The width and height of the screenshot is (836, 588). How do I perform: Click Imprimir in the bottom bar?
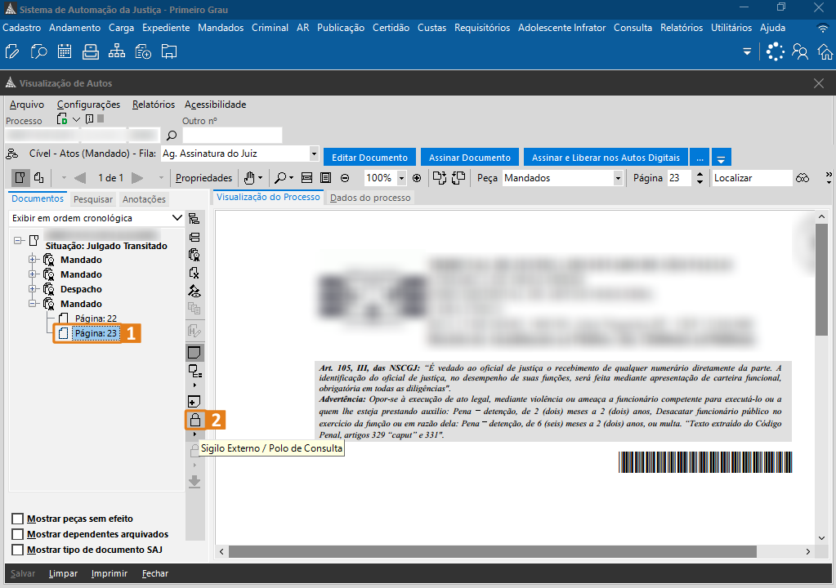110,573
